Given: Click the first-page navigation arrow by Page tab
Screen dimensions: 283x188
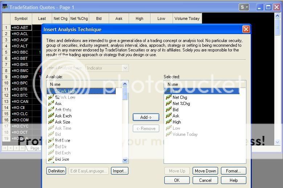Looking at the screenshot, I should tap(5, 148).
